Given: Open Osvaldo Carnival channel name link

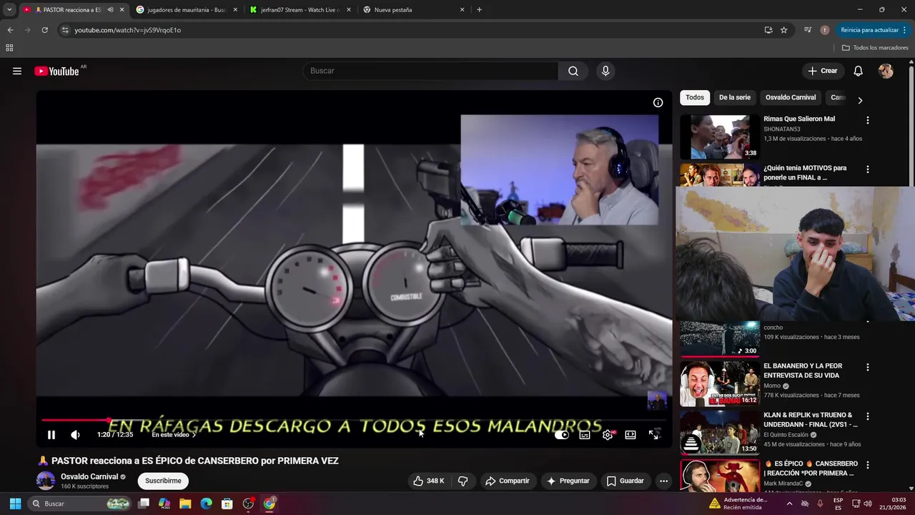Looking at the screenshot, I should coord(89,476).
